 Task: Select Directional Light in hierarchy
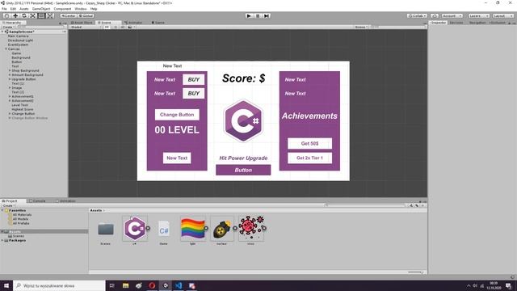[20, 40]
